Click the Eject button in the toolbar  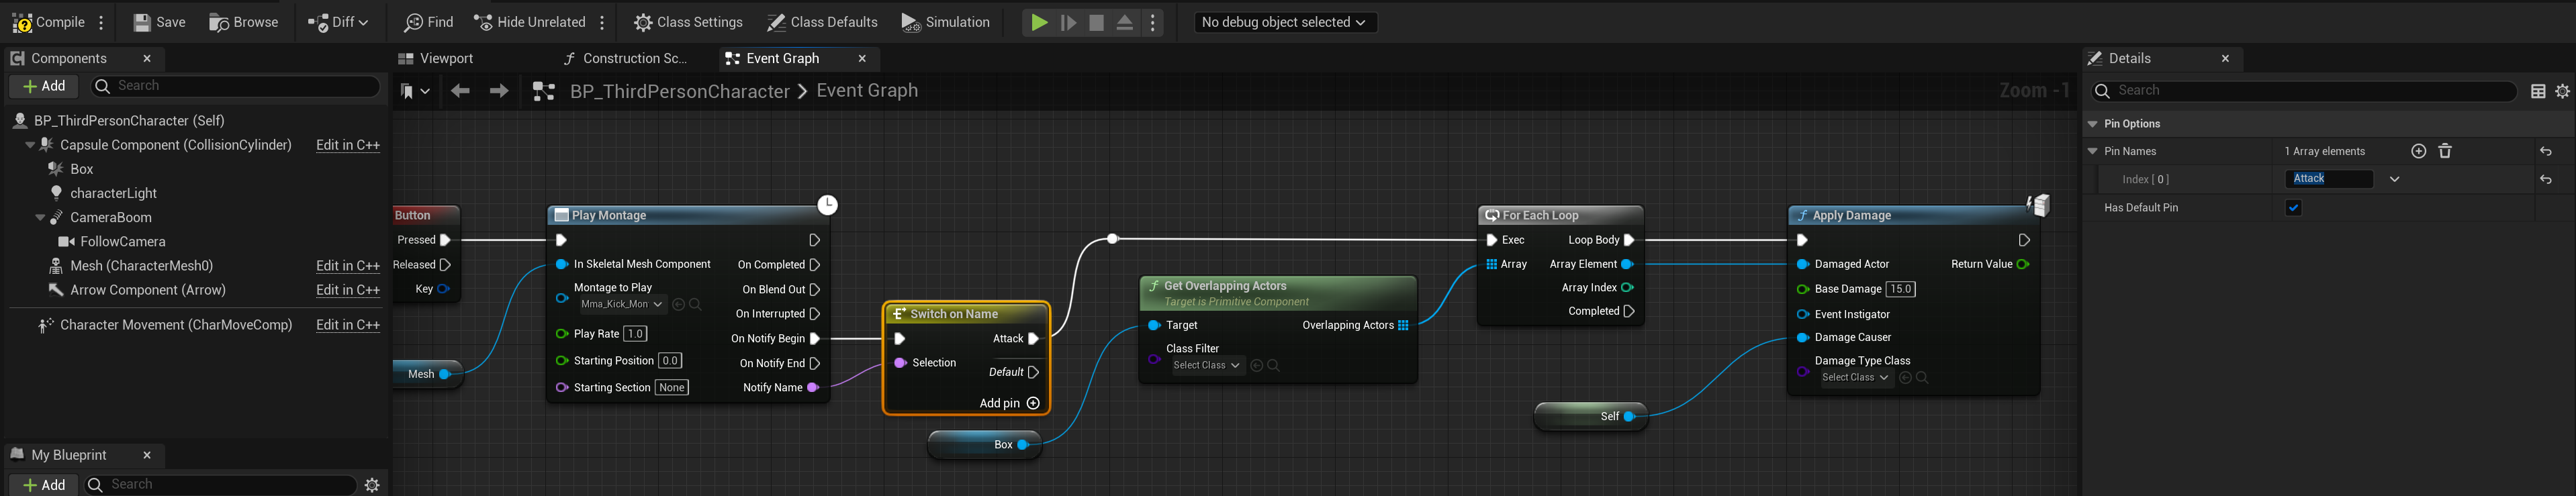click(x=1125, y=22)
